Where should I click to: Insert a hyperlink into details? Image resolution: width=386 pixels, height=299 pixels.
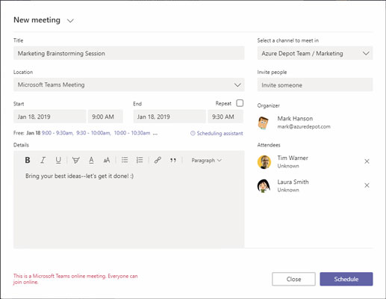(158, 160)
